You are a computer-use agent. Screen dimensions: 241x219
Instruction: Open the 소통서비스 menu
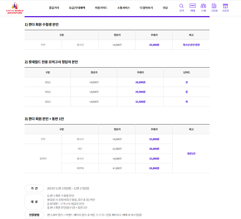124,8
